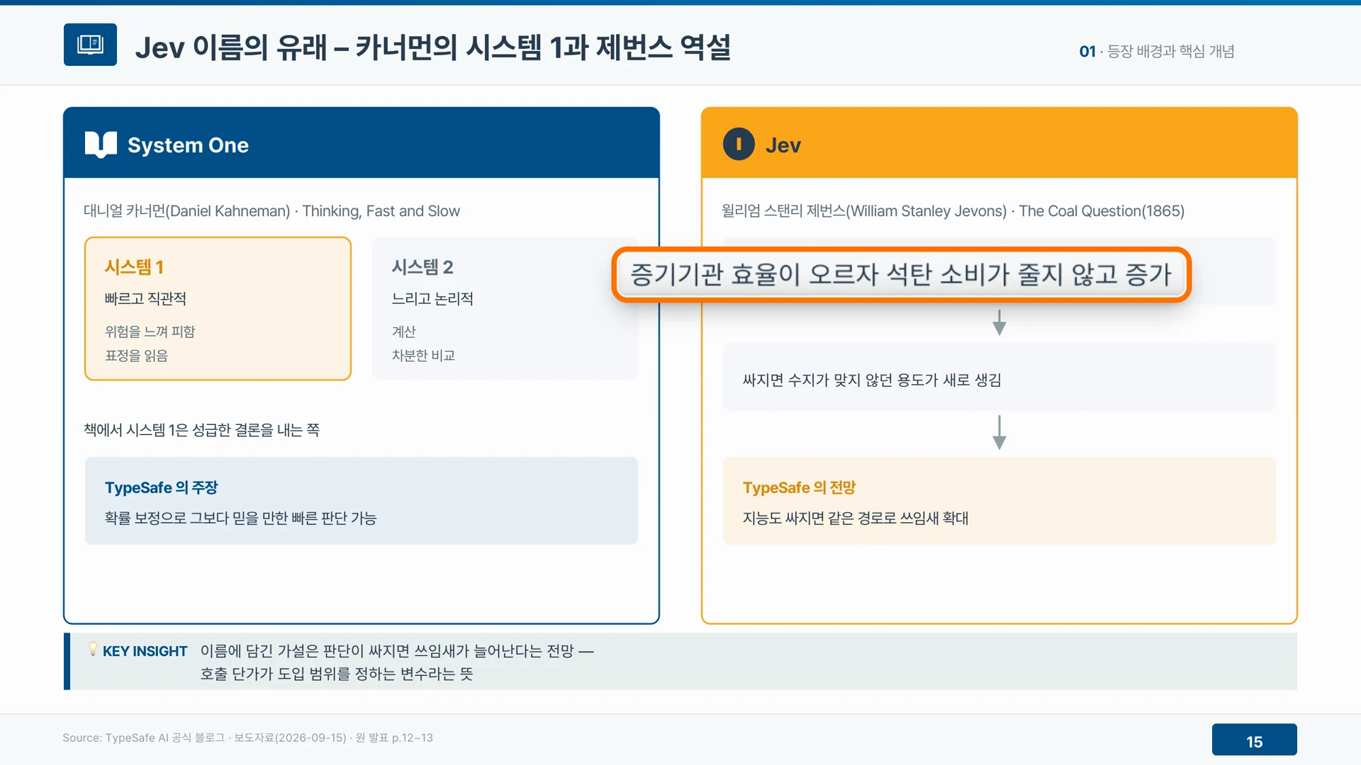Viewport: 1361px width, 765px height.
Task: Click the text 위험을 느껴 피함
Action: (150, 331)
